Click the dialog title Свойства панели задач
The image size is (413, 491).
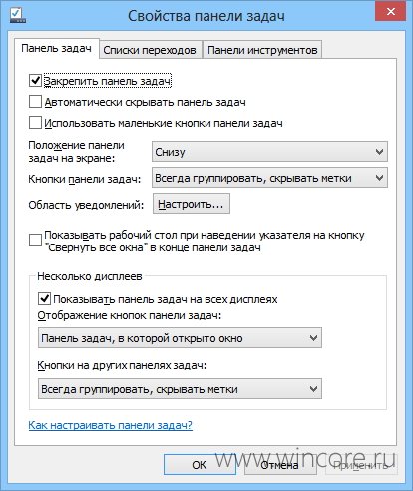pos(206,16)
